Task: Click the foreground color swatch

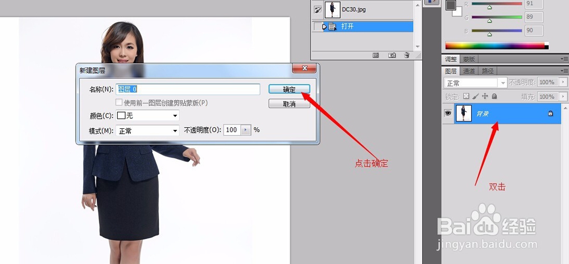Action: [x=451, y=5]
